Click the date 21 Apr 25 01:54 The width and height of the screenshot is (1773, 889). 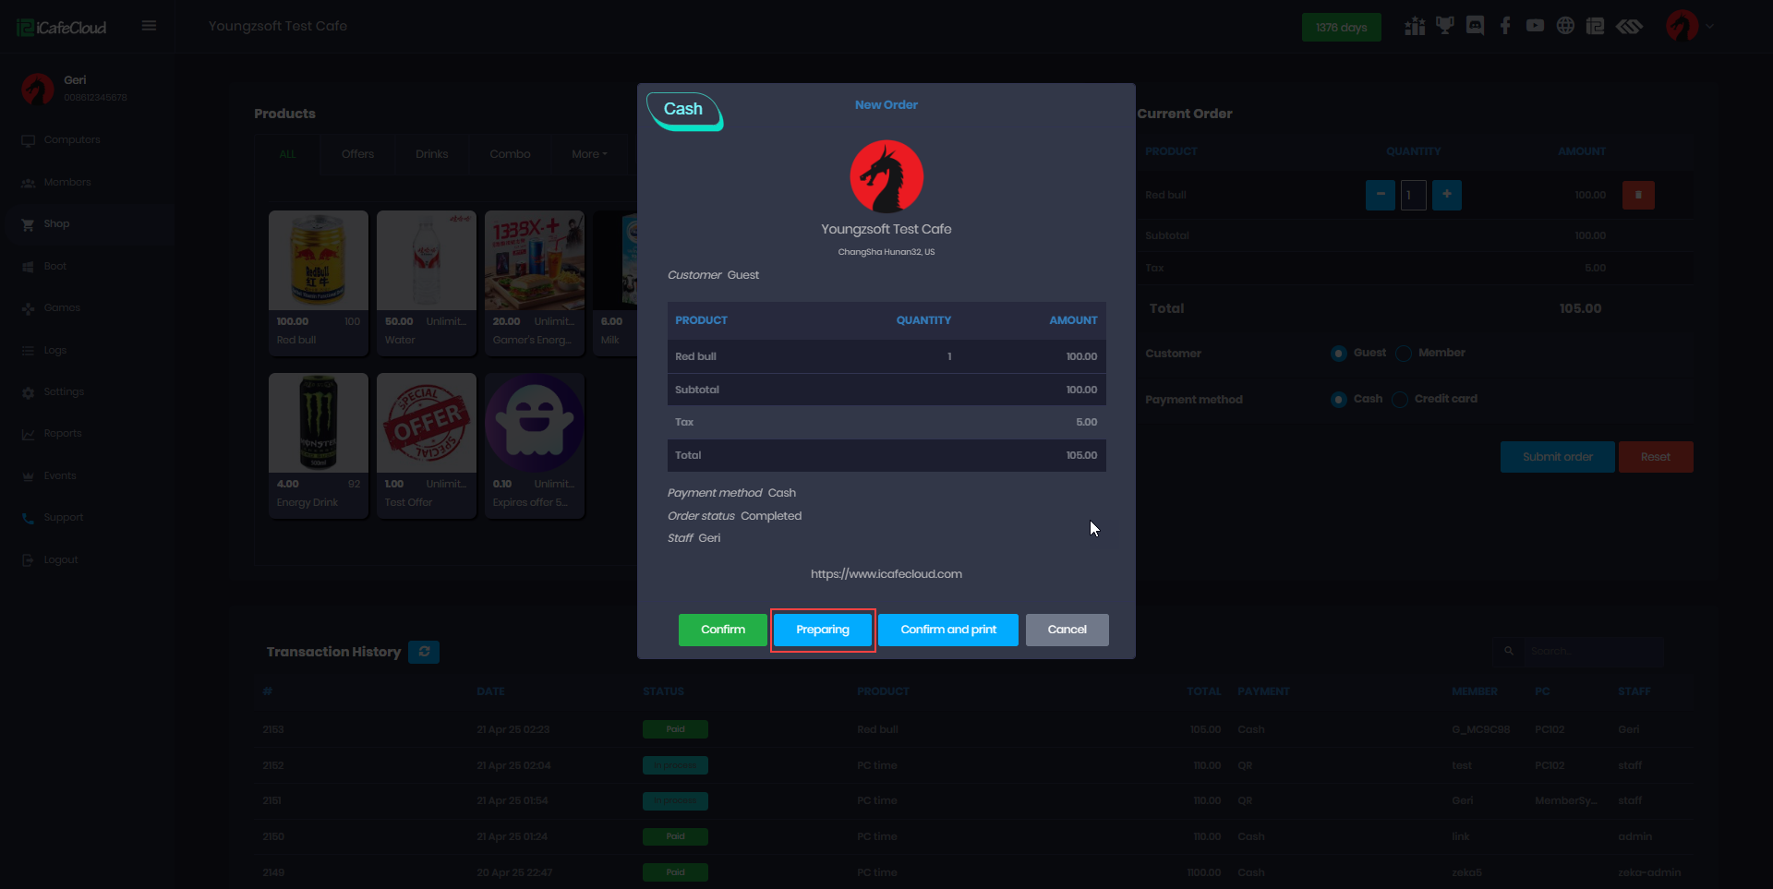513,801
